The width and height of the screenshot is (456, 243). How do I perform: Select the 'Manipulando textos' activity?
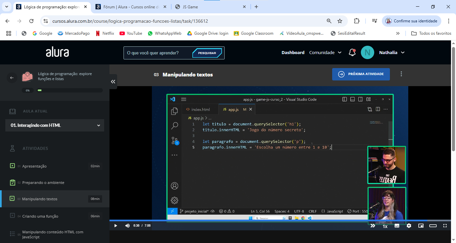click(55, 199)
